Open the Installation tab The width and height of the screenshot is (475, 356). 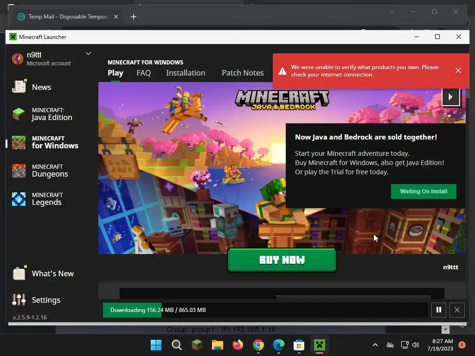click(186, 73)
